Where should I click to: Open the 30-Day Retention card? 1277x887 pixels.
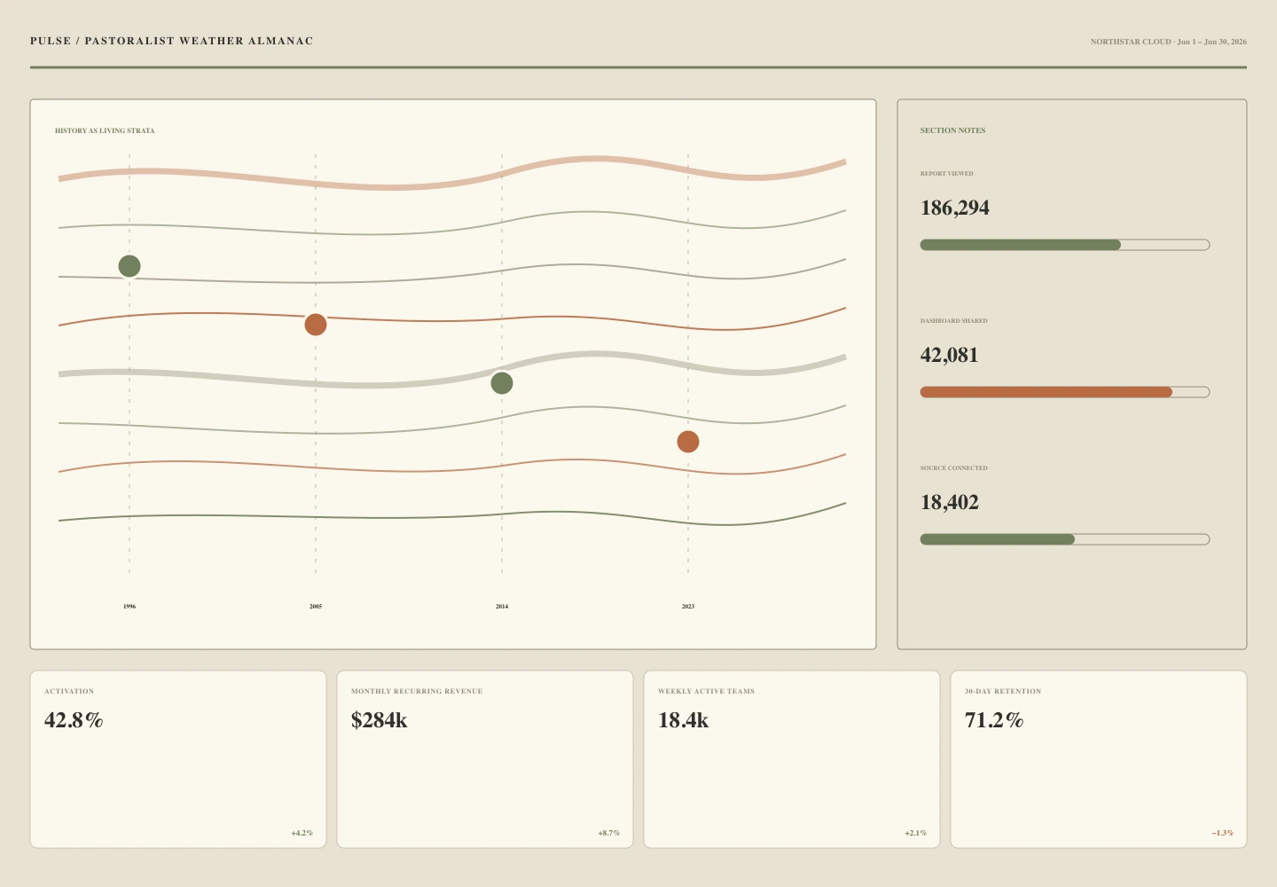pyautogui.click(x=1099, y=759)
